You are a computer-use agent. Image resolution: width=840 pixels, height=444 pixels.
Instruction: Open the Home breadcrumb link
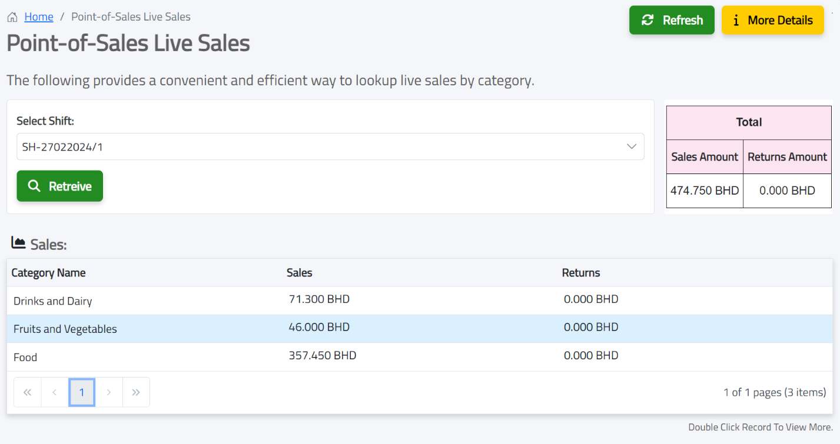(x=38, y=16)
